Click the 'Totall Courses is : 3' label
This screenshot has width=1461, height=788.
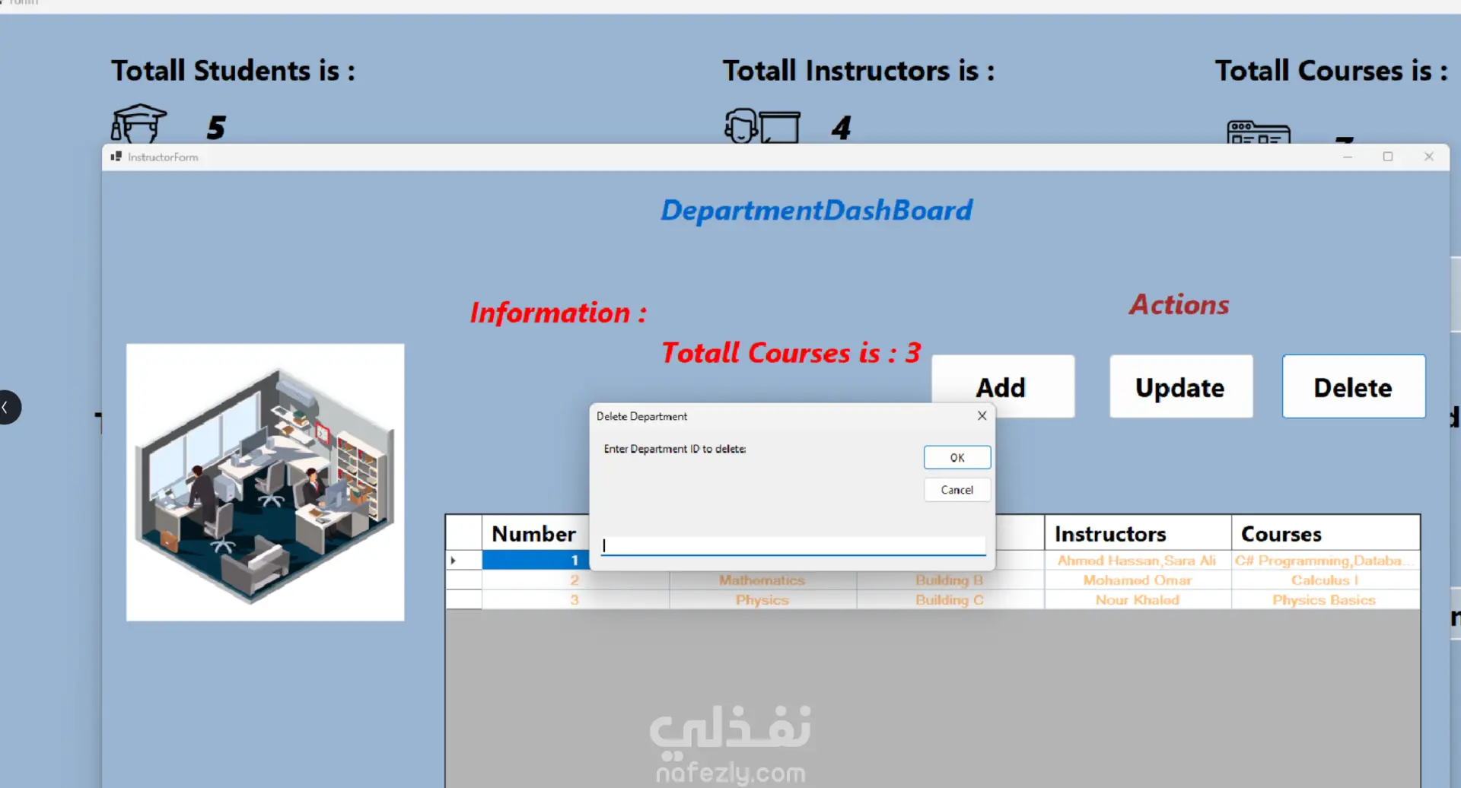791,353
